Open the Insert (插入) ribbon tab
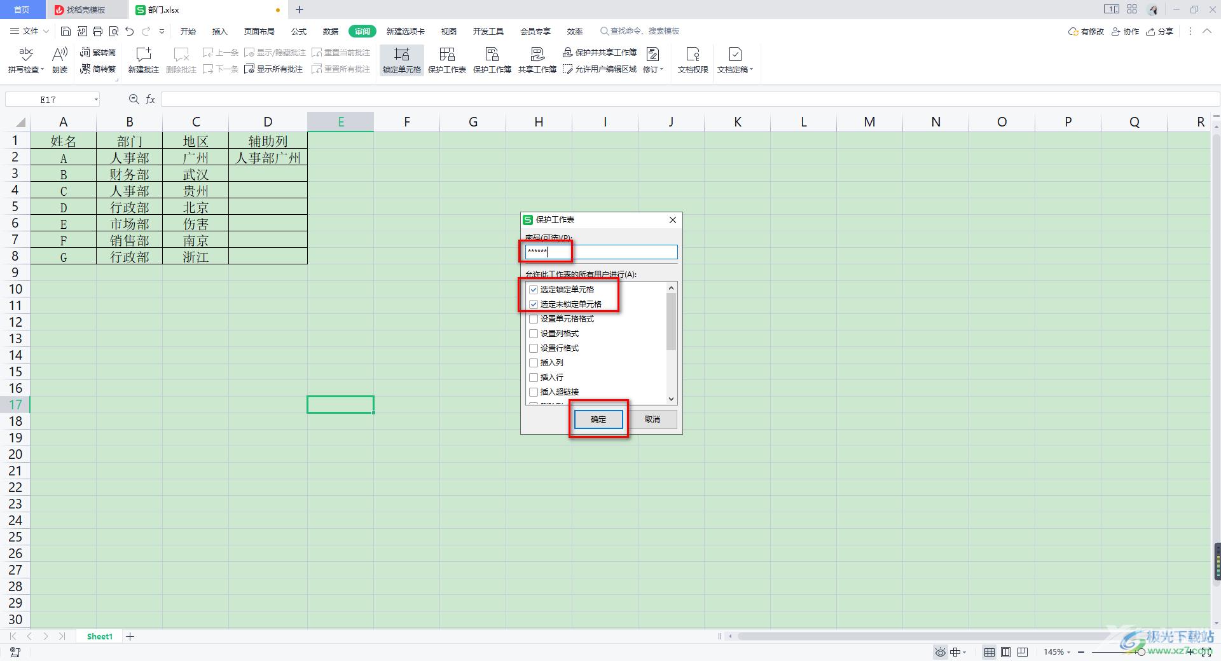The width and height of the screenshot is (1221, 661). click(219, 31)
